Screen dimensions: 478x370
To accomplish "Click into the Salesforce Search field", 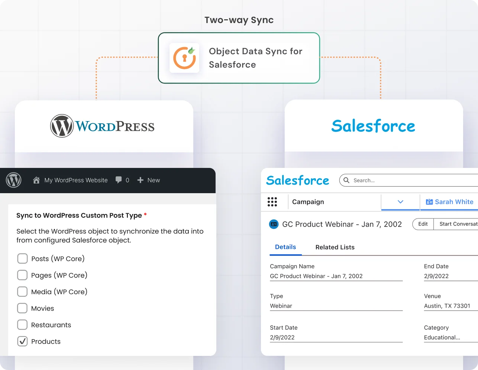I will coord(409,180).
